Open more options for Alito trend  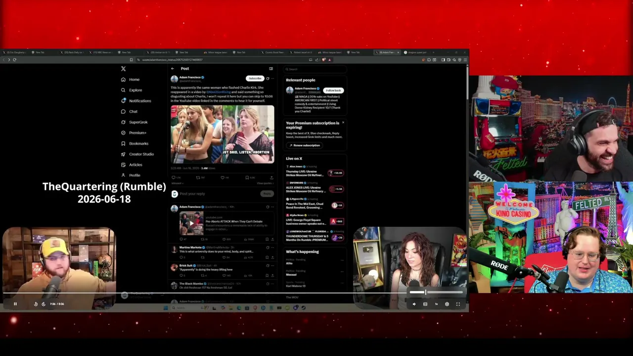341,260
